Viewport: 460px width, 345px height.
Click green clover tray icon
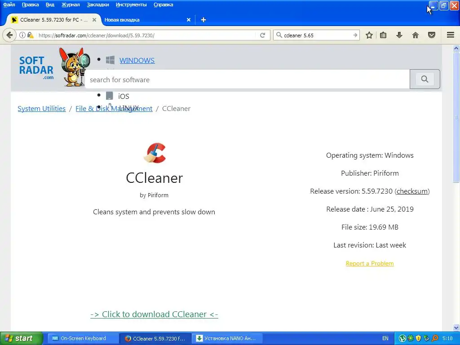[x=411, y=338]
